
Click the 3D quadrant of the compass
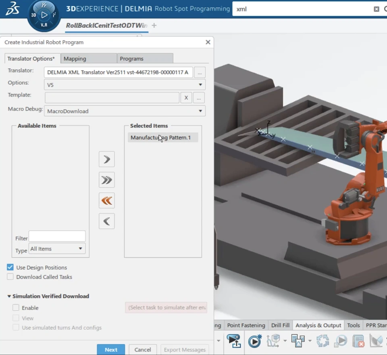[33, 15]
